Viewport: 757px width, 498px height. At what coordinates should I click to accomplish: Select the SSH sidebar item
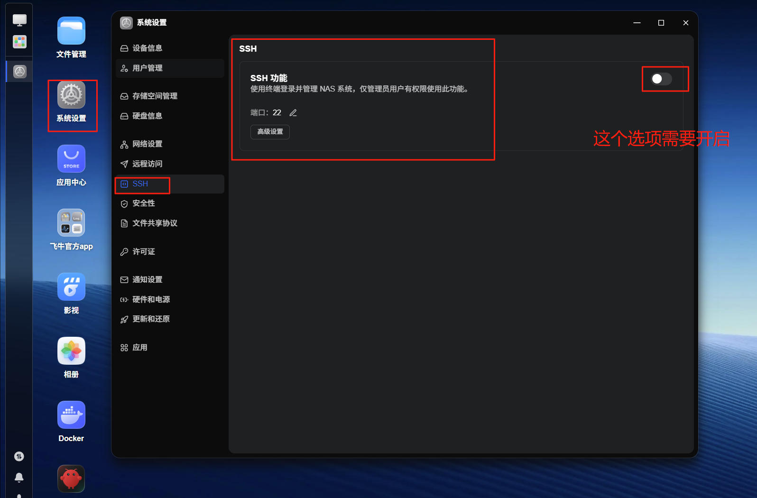click(x=170, y=184)
